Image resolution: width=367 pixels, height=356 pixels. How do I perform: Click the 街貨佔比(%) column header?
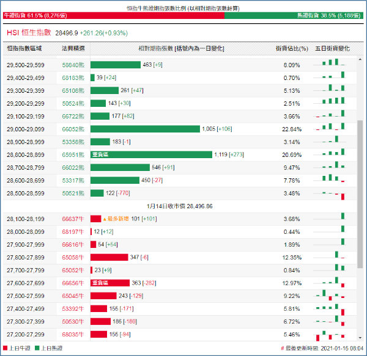click(x=292, y=49)
